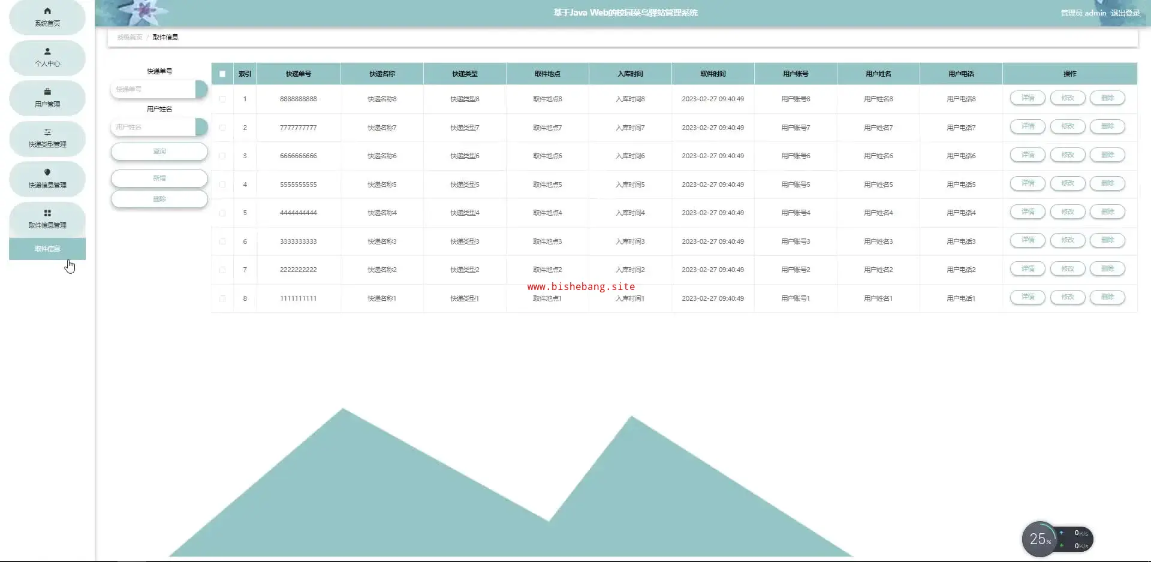Click the home icon for 系统首页
The height and width of the screenshot is (562, 1151).
pos(47,11)
